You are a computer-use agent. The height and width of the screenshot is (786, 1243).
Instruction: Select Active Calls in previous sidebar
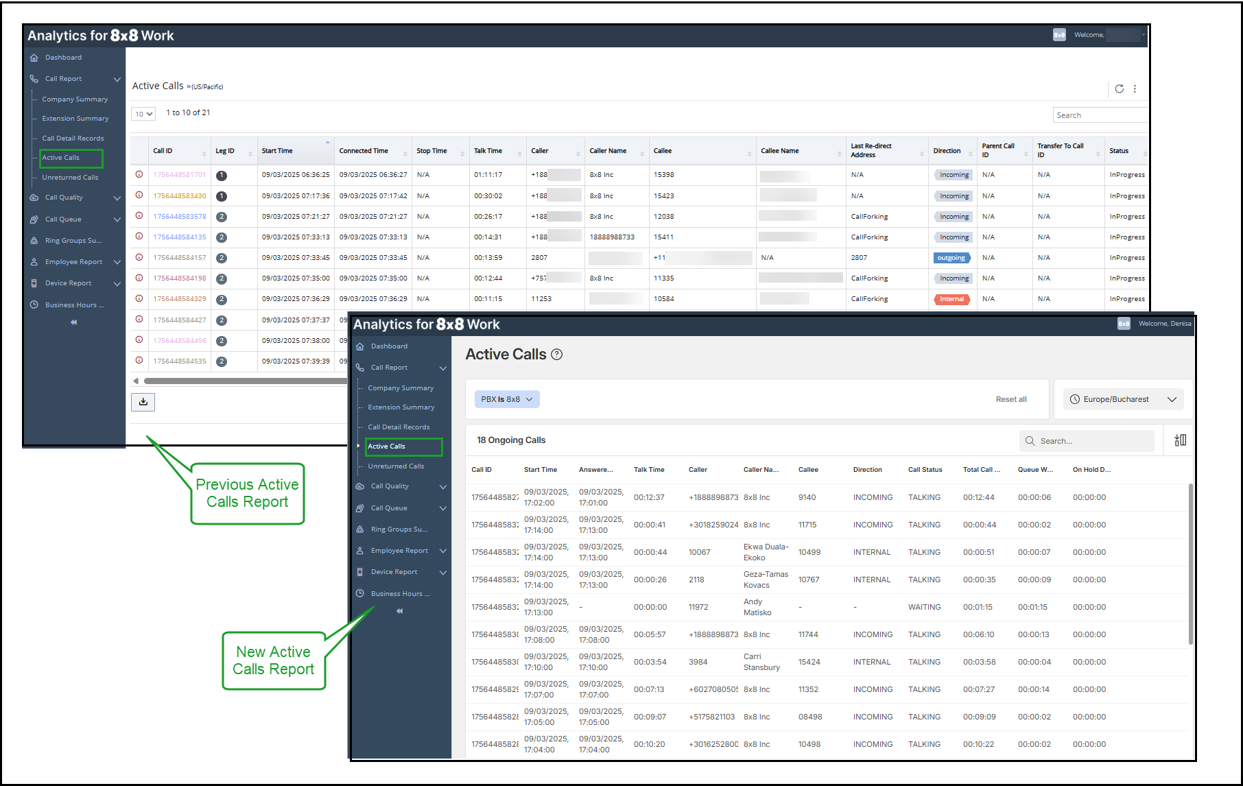coord(60,158)
